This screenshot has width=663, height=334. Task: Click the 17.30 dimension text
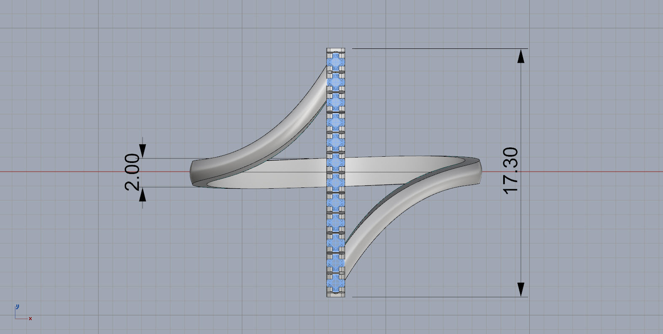coord(511,171)
